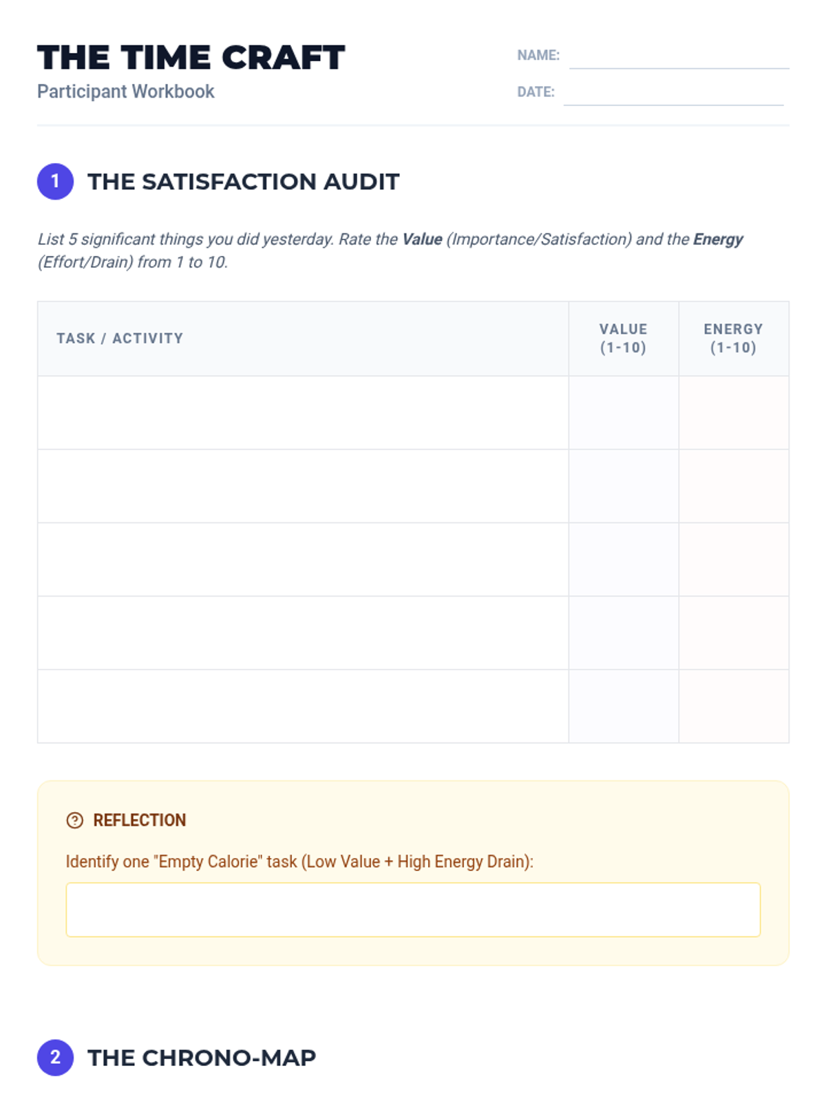Click fourth row Value cell
This screenshot has width=826, height=1101.
tap(624, 633)
